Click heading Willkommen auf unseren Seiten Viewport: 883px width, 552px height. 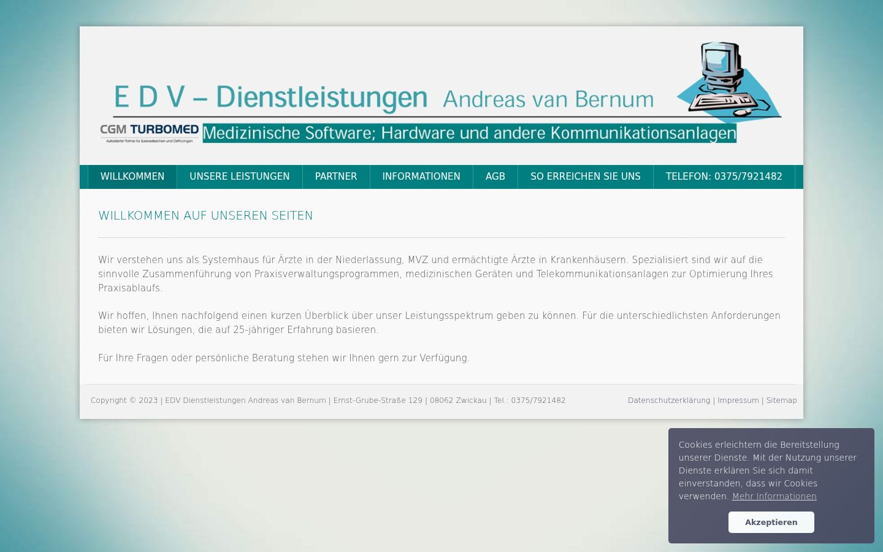coord(206,215)
